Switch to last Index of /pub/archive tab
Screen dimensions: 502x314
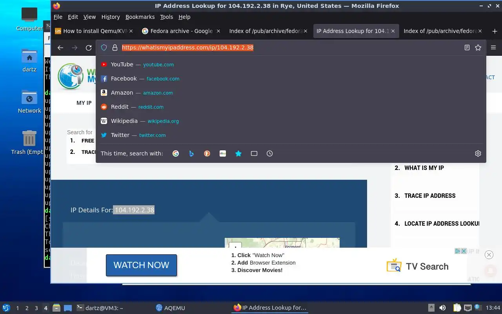click(443, 31)
